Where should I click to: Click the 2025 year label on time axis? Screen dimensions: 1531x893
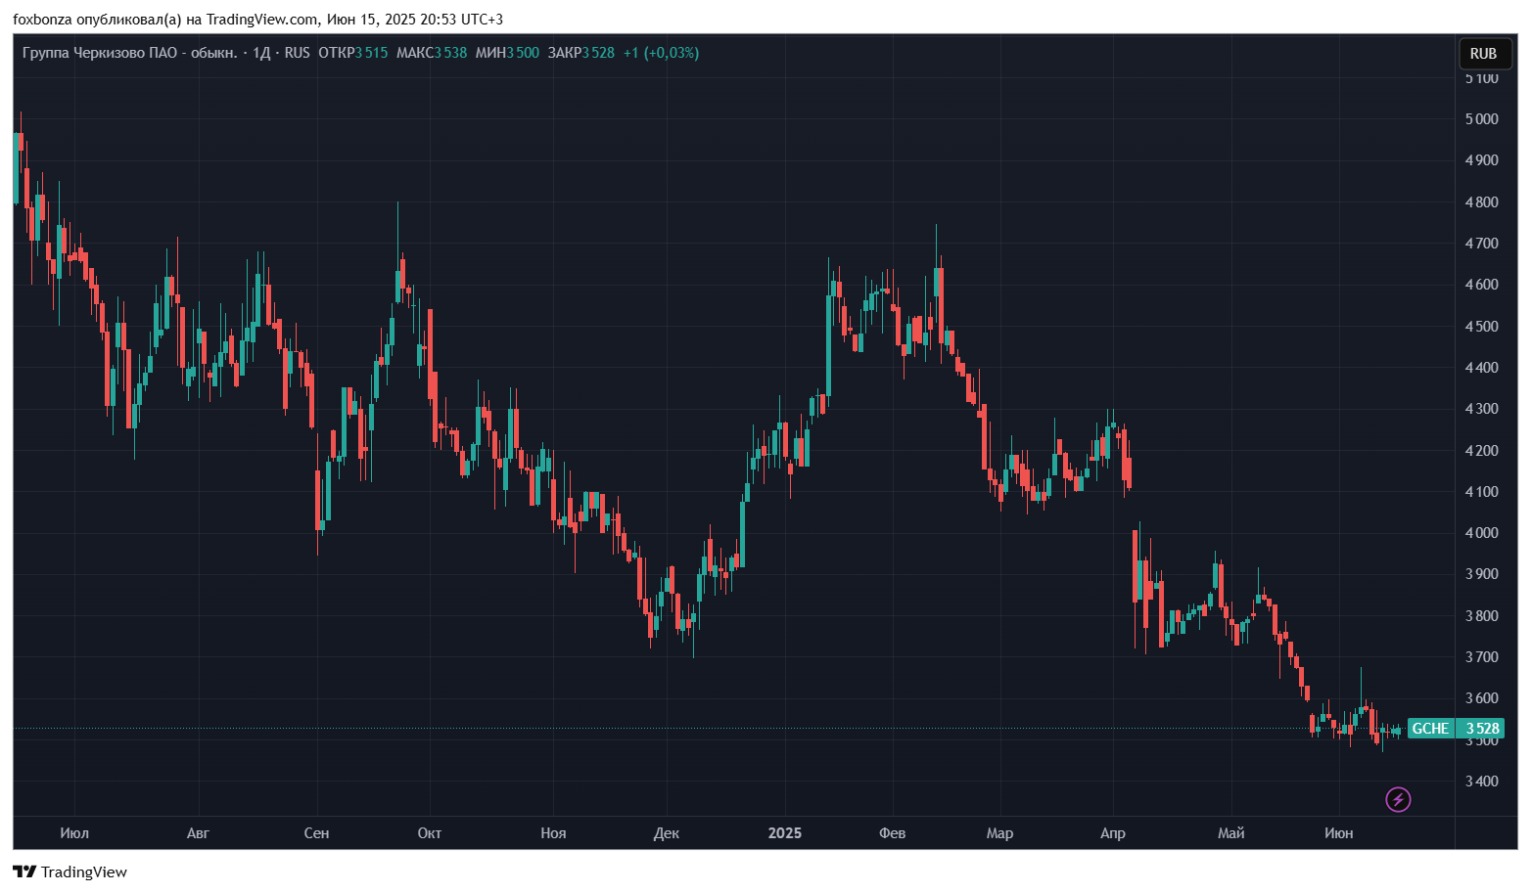(x=784, y=833)
